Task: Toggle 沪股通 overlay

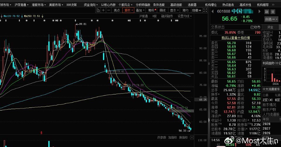Action: point(143,16)
